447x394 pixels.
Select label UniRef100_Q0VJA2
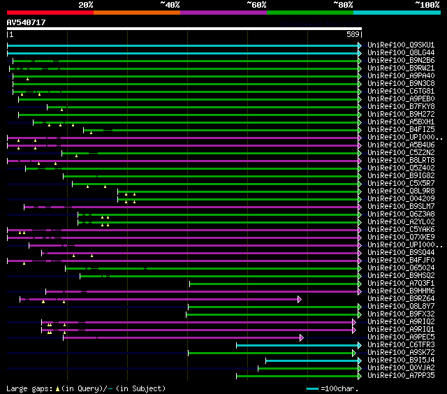[x=401, y=368]
